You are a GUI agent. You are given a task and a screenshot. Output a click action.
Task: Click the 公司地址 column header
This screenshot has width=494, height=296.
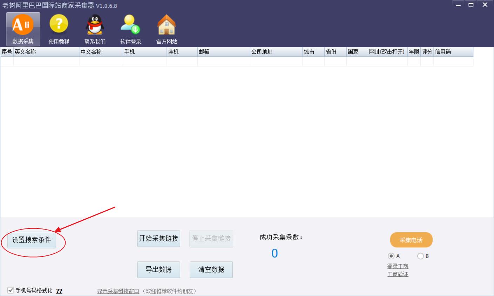pyautogui.click(x=276, y=52)
